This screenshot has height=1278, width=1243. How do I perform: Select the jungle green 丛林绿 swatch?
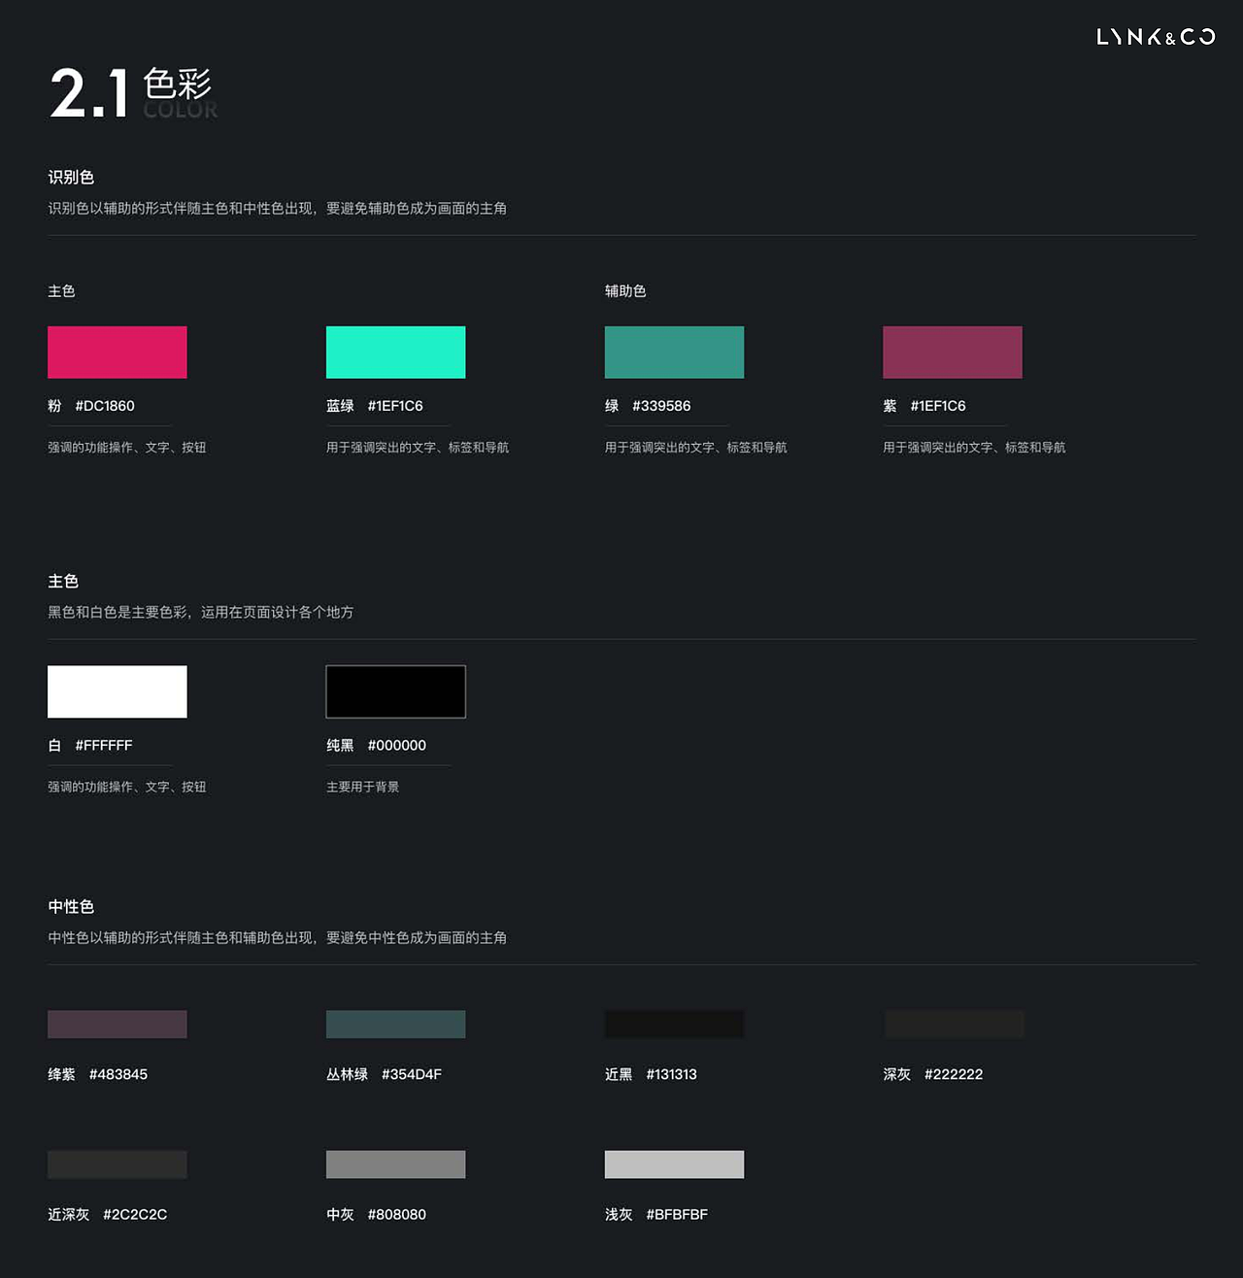395,1024
